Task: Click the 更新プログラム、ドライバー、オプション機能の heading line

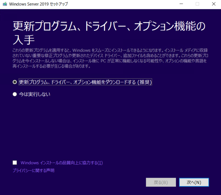Action: pyautogui.click(x=109, y=26)
